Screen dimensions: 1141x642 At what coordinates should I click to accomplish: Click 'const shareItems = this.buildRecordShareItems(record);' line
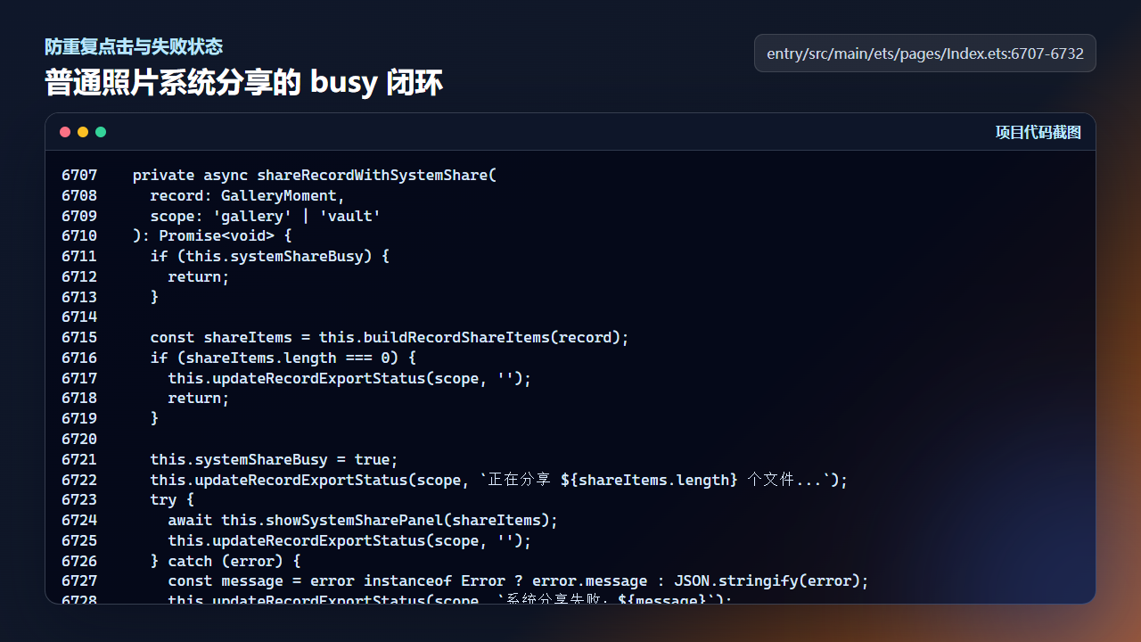click(x=390, y=337)
